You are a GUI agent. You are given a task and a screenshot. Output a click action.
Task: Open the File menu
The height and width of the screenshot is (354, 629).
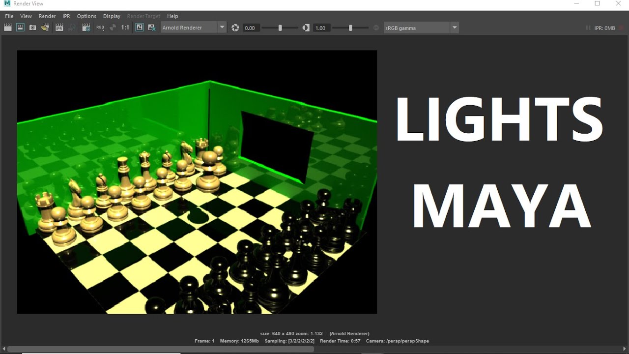pyautogui.click(x=9, y=16)
